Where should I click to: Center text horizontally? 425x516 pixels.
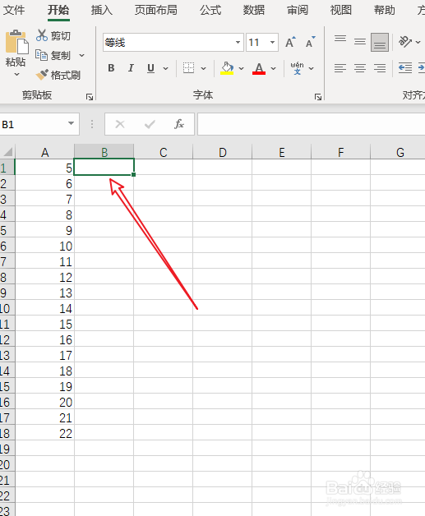tap(360, 68)
